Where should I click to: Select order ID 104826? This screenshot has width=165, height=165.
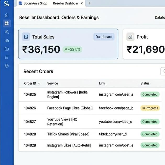(30, 108)
